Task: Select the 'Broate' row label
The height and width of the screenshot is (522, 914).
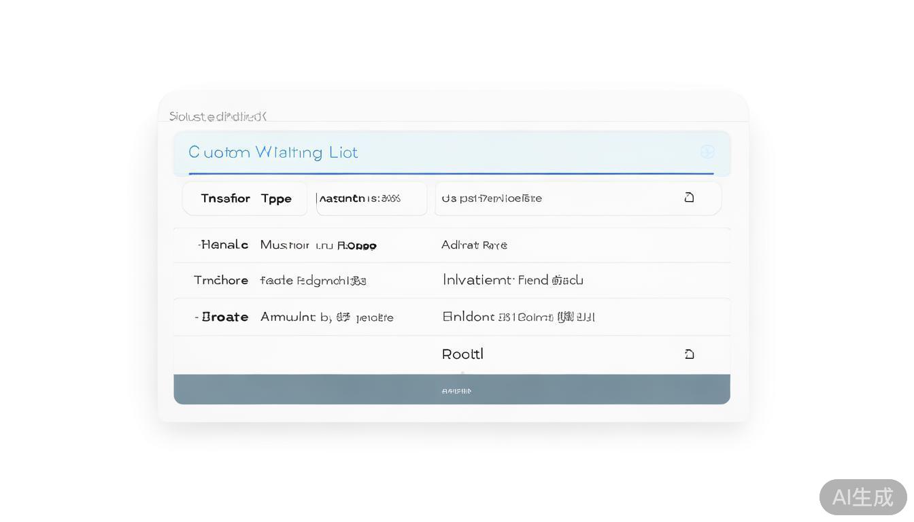Action: [223, 317]
